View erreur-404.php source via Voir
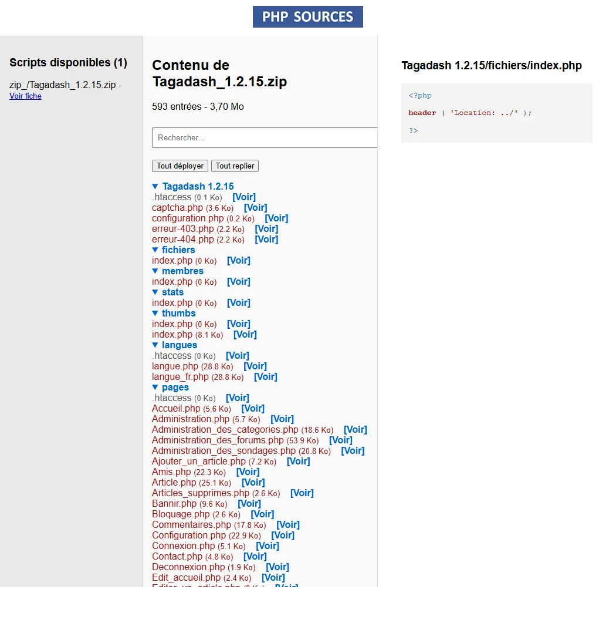The image size is (616, 623). [x=266, y=240]
